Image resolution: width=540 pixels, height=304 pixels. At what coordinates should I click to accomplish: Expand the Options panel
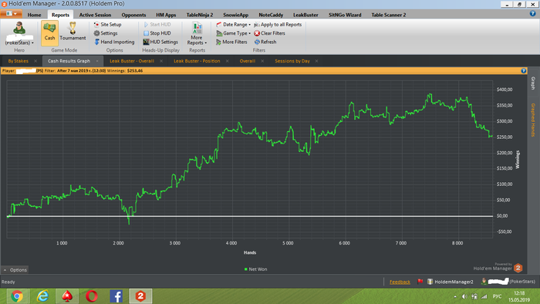point(15,270)
